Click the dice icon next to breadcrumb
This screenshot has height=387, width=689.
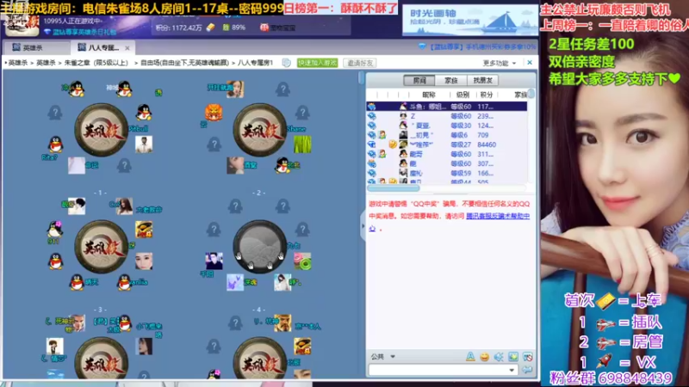[x=287, y=63]
